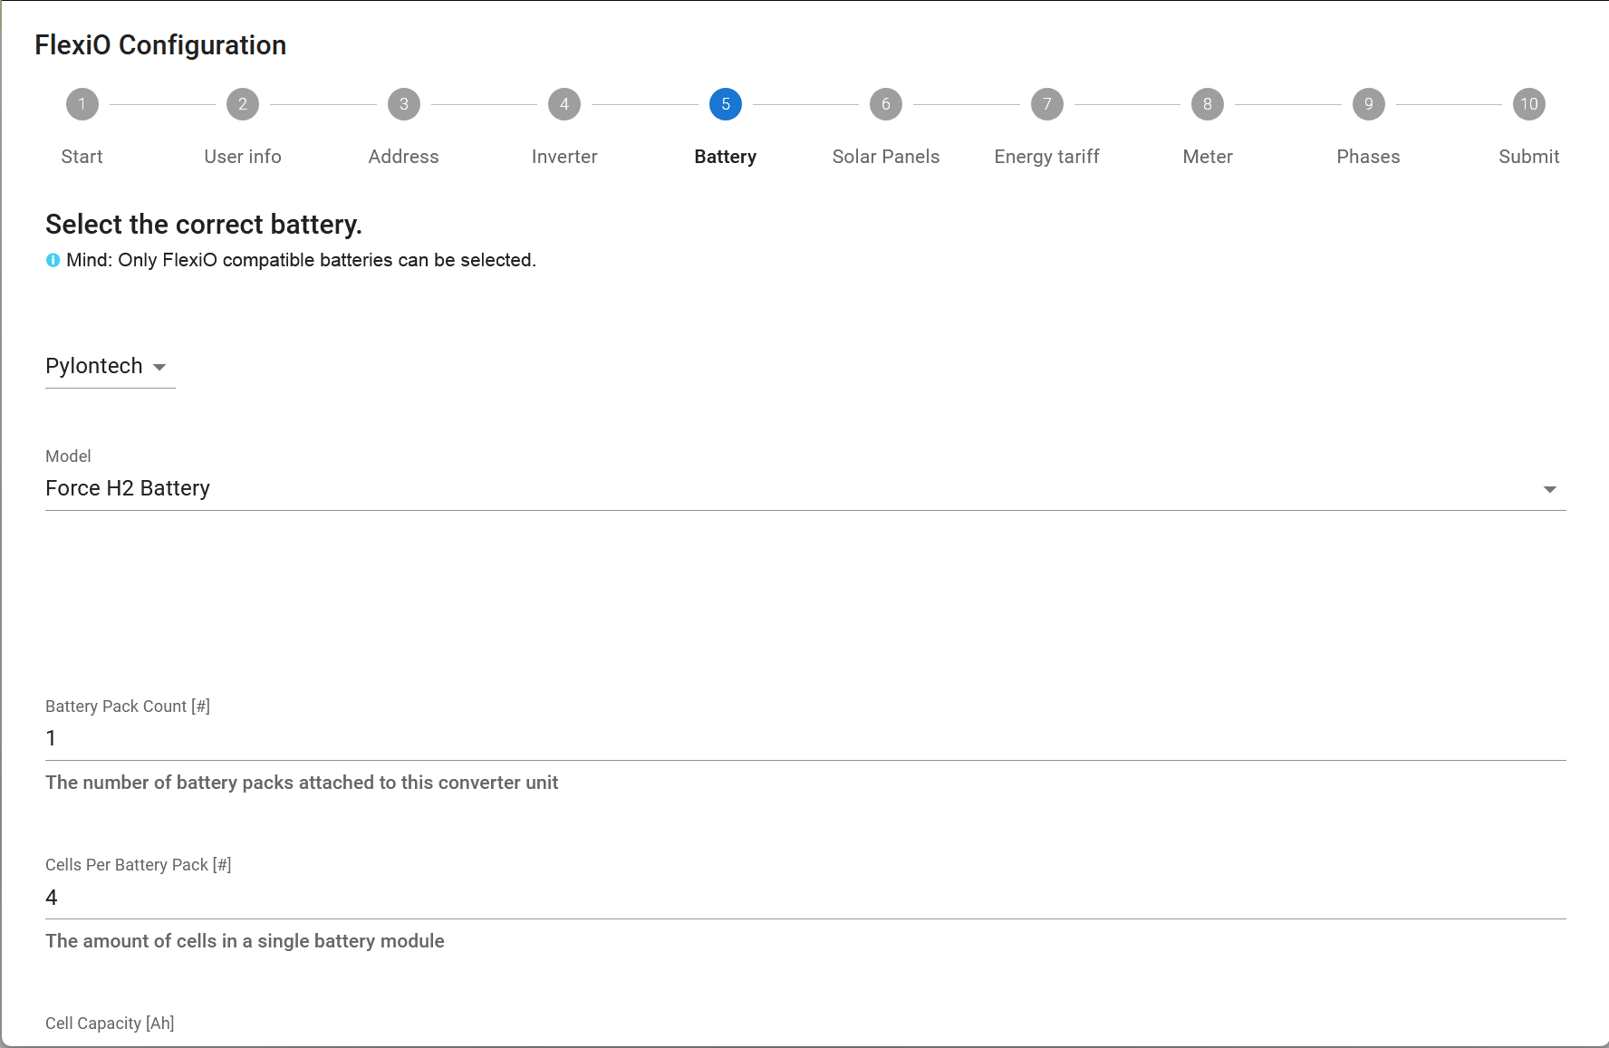Click the Submit step label

1528,157
